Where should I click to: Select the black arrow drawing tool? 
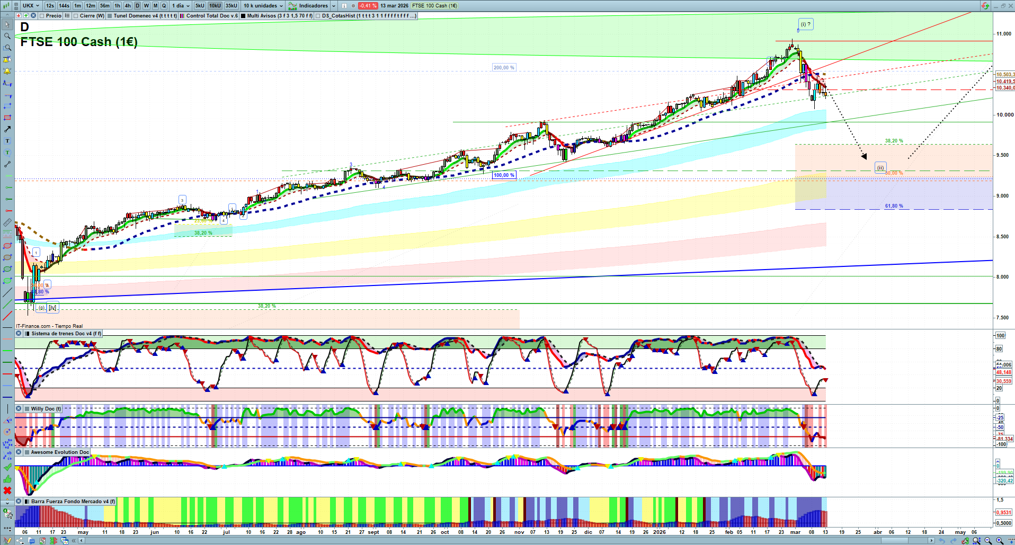pos(7,129)
